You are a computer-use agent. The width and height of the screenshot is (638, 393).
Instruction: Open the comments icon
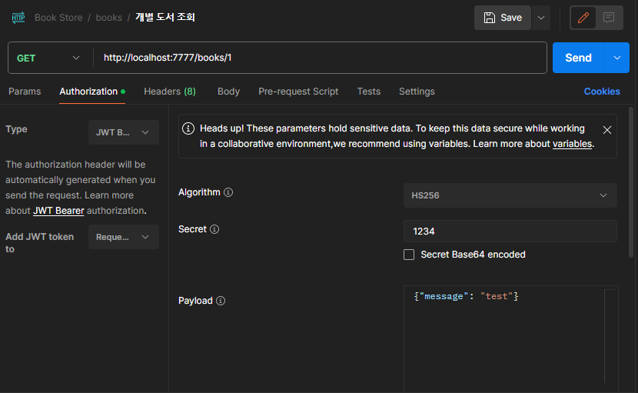coord(609,18)
